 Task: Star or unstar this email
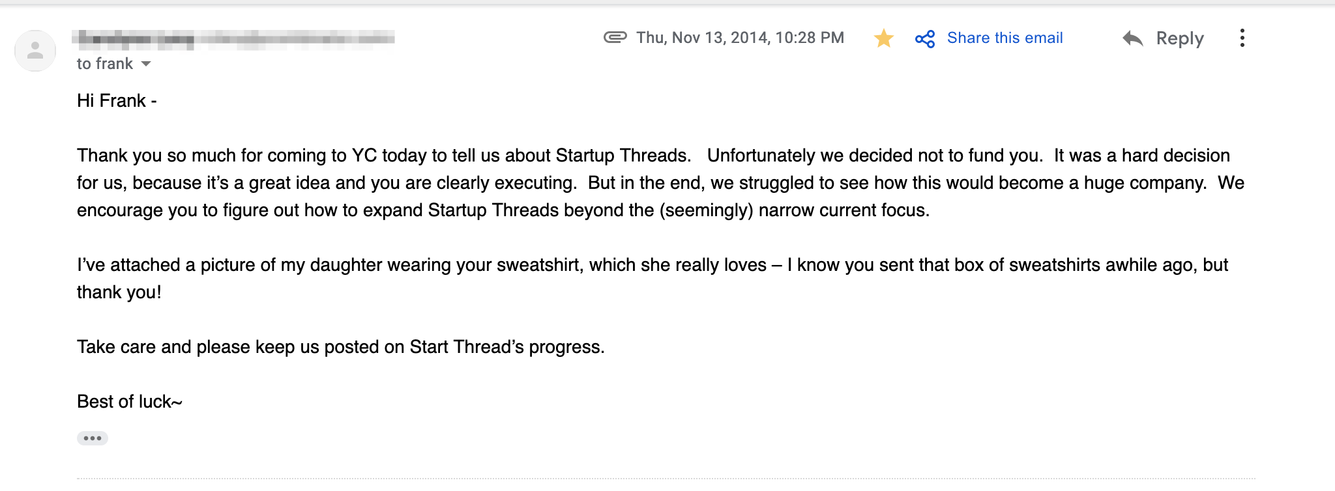883,38
